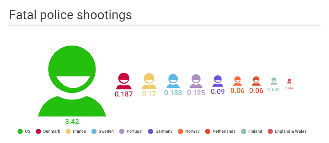Select the lavender Portugal person icon
The image size is (329, 143).
(196, 81)
